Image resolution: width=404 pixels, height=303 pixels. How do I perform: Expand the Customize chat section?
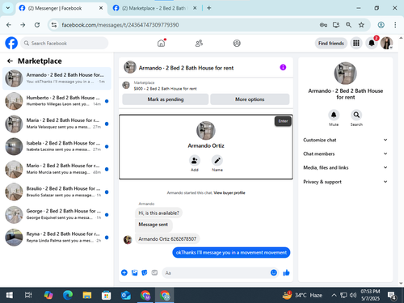tap(345, 140)
